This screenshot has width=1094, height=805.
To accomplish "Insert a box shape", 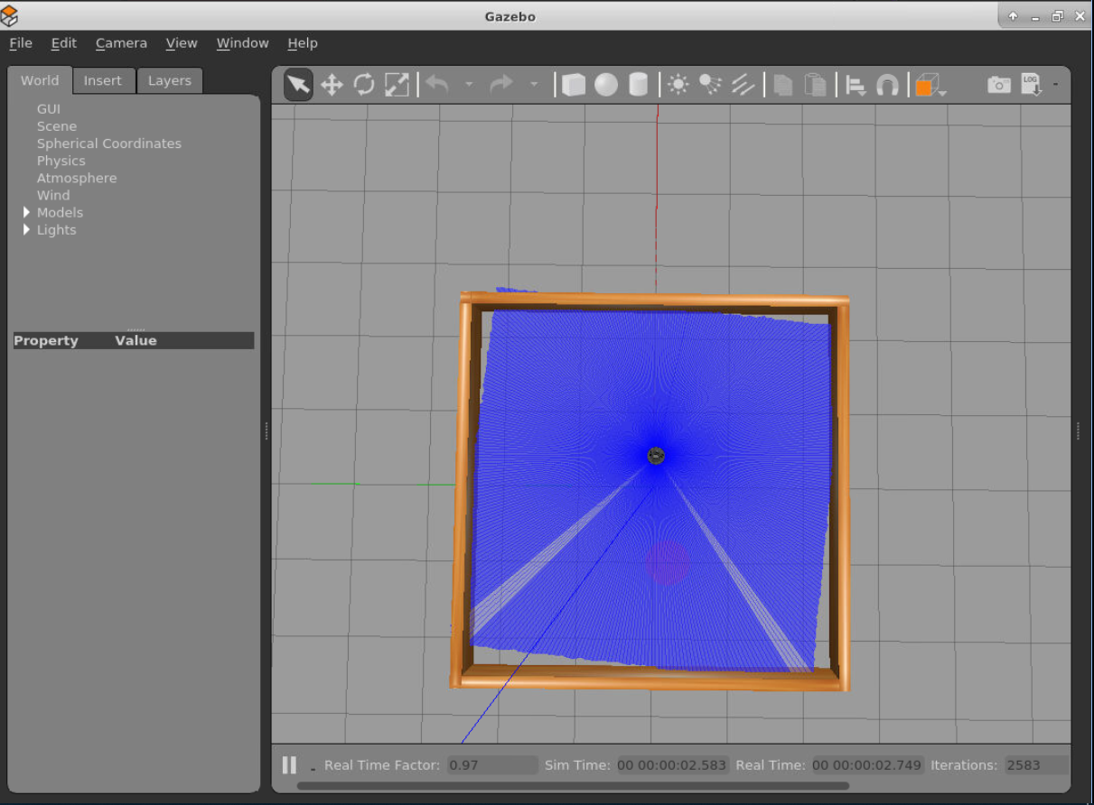I will pos(574,85).
